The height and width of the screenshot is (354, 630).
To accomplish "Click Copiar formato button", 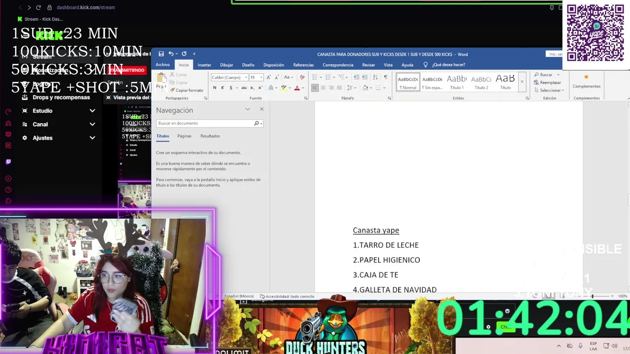I will 186,90.
